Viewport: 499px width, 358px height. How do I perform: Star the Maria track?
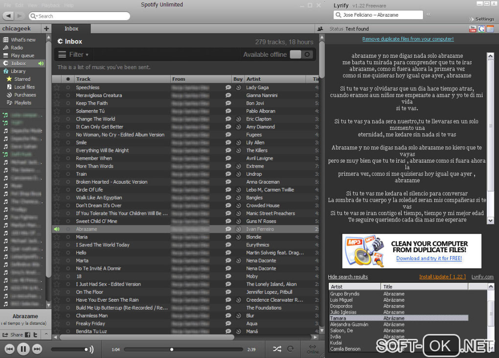click(57, 237)
